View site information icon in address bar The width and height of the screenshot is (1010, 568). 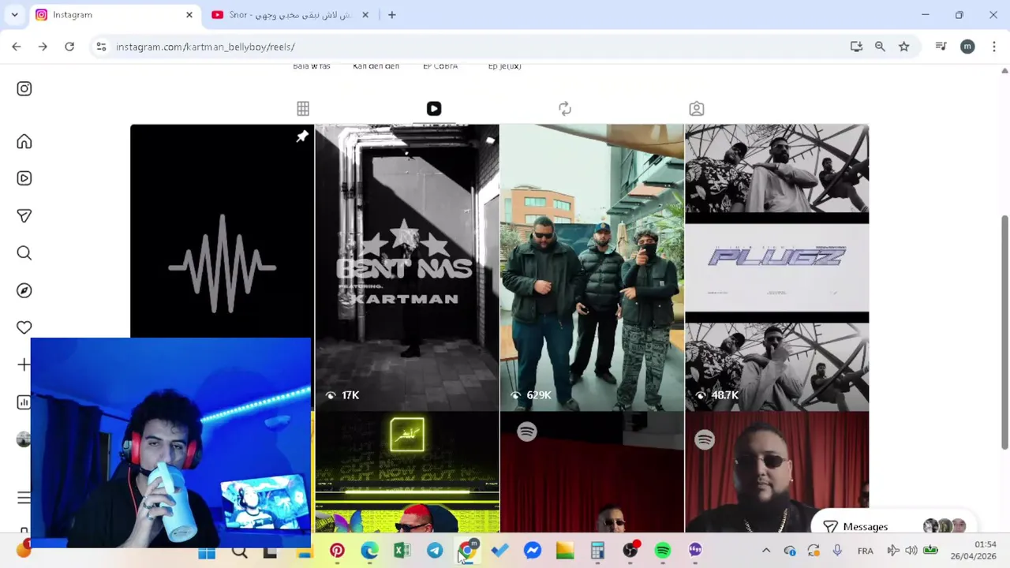101,47
